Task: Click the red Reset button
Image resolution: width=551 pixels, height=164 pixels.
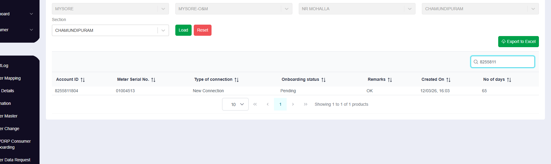Action: point(202,30)
